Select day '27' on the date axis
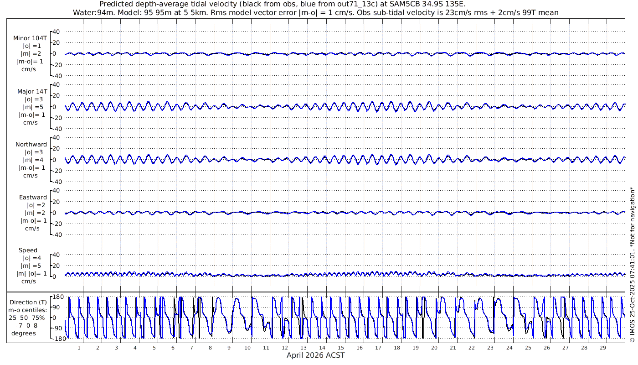This screenshot has width=638, height=365. [565, 348]
